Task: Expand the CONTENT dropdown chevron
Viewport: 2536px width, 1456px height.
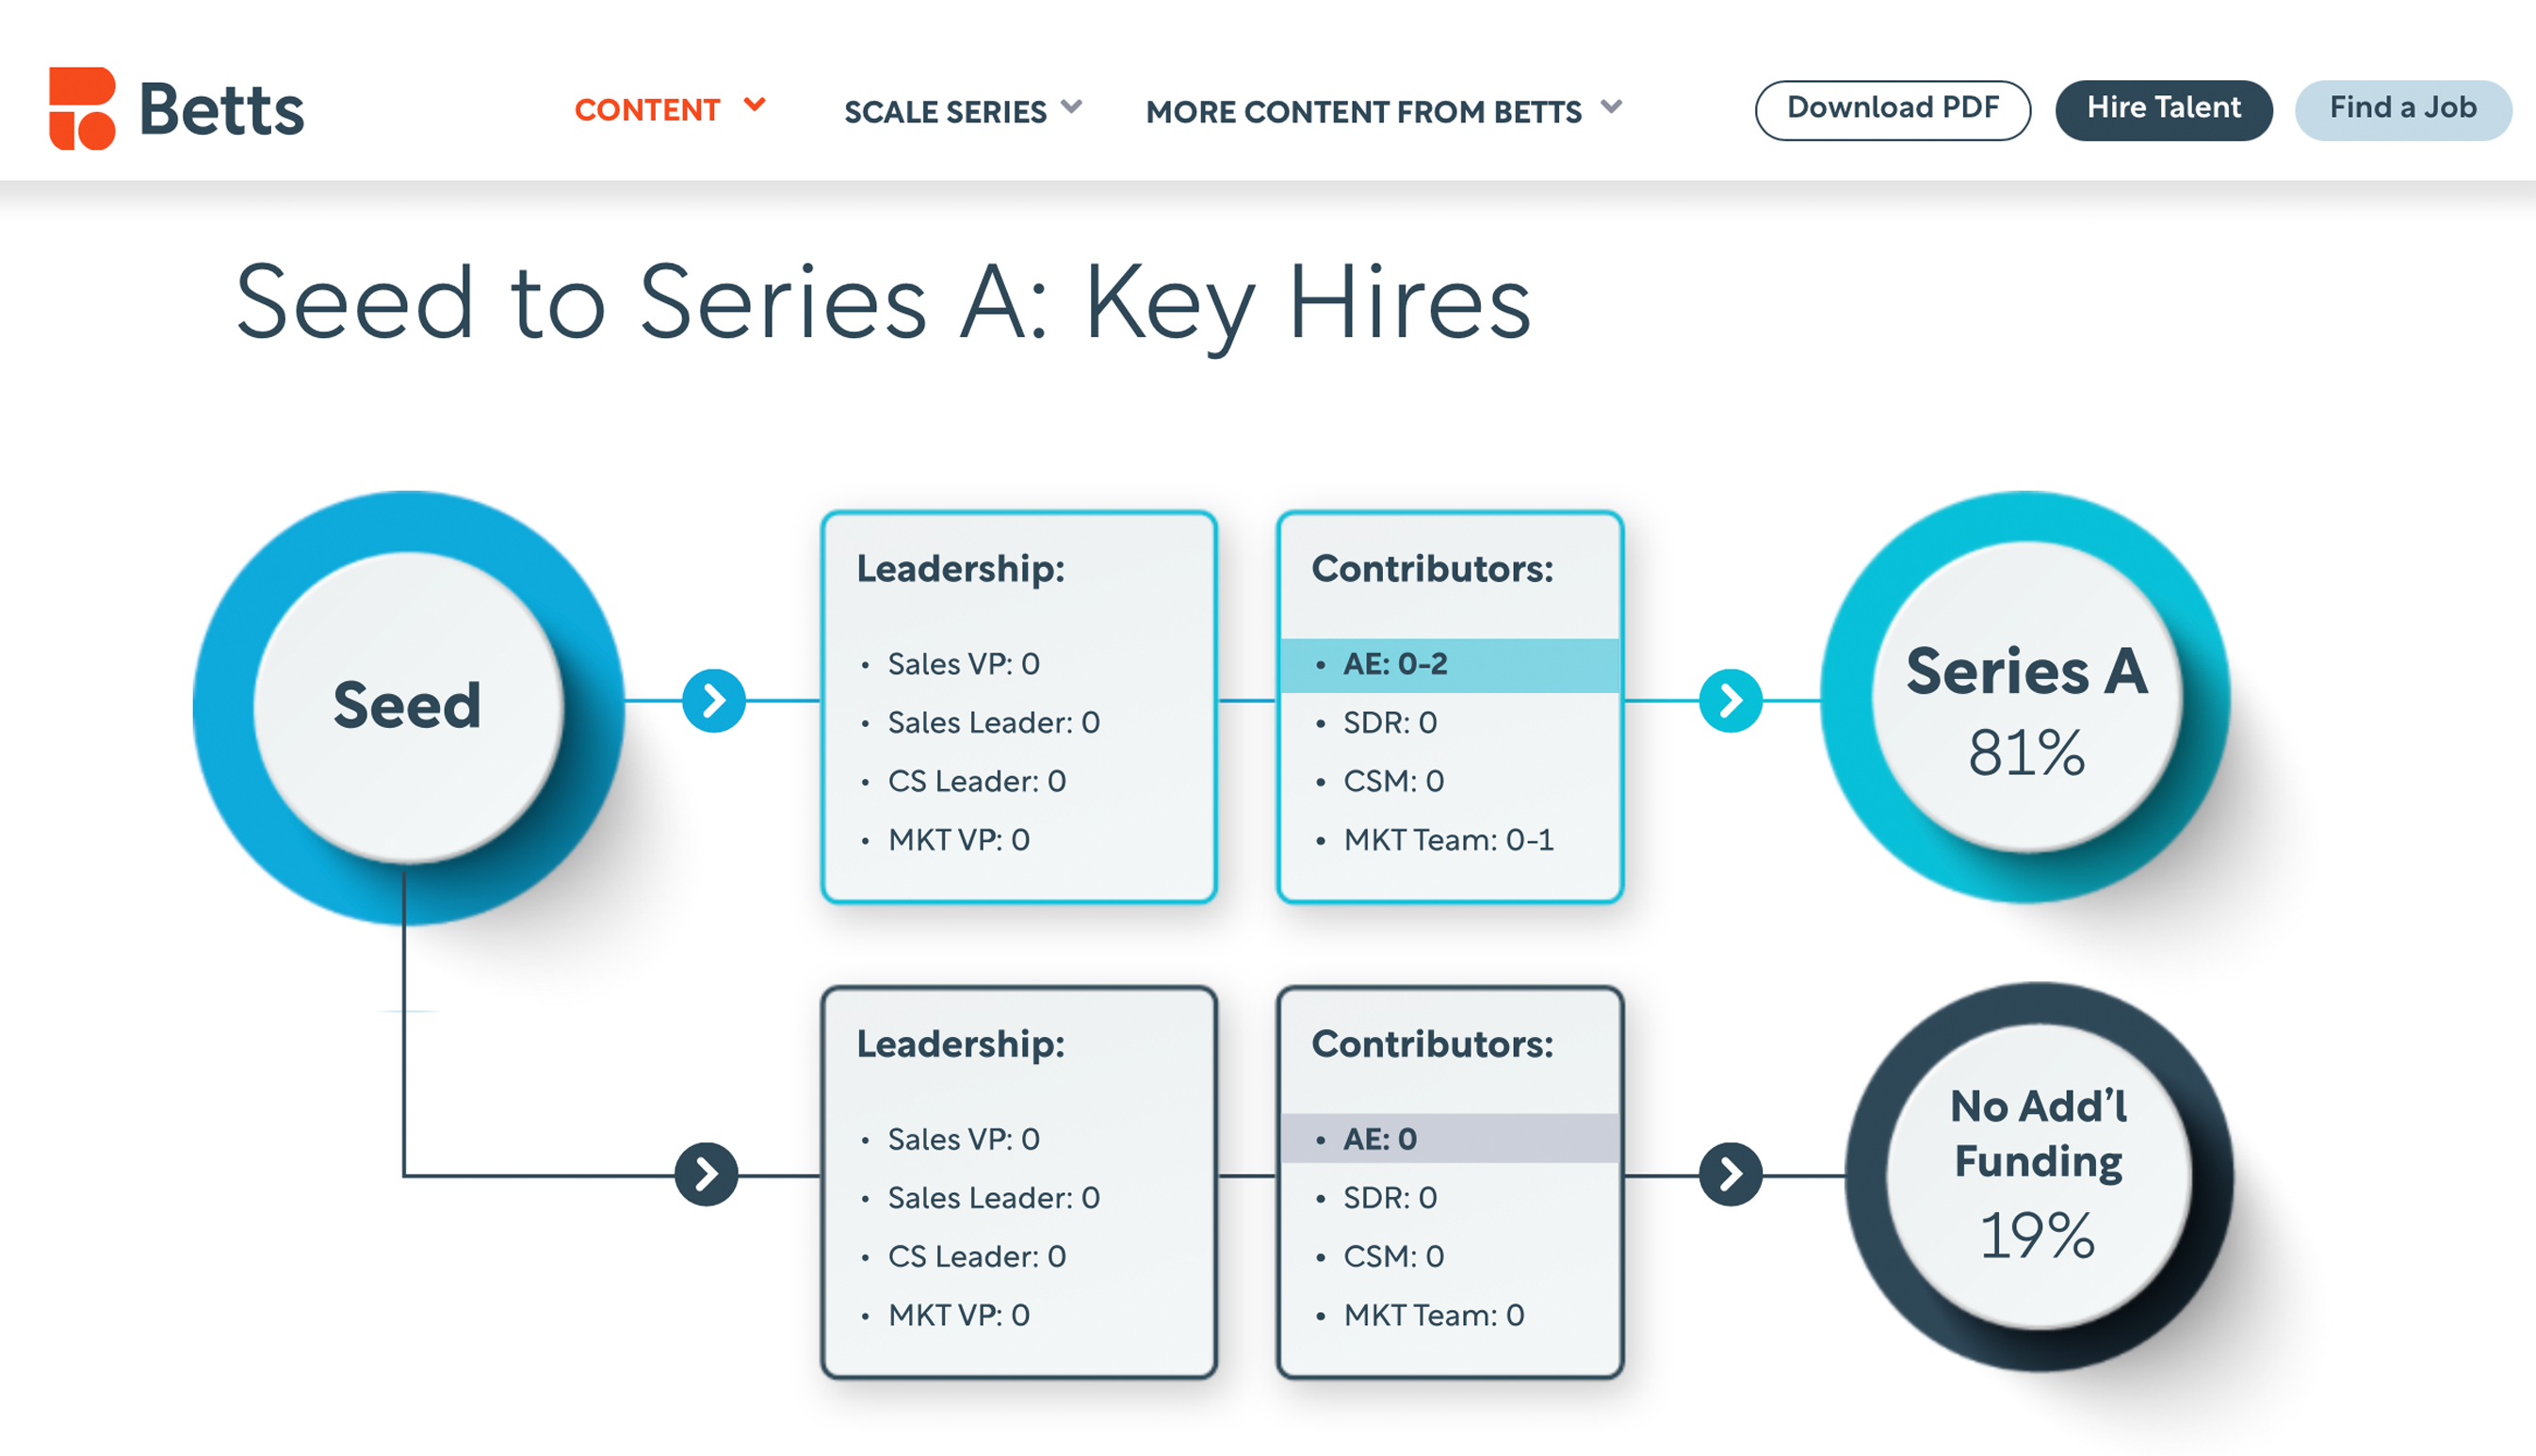Action: tap(755, 105)
